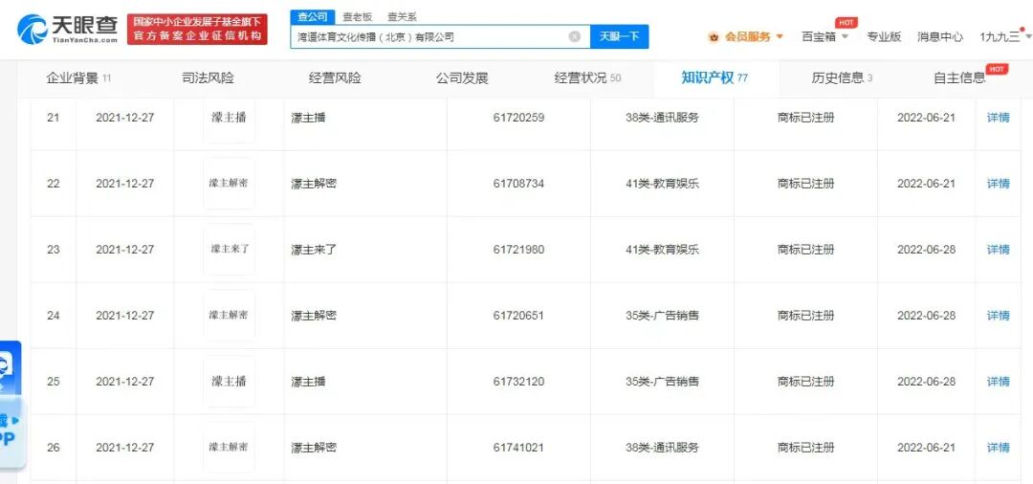Switch to the 历史信息 tab
1033x484 pixels.
[x=842, y=78]
